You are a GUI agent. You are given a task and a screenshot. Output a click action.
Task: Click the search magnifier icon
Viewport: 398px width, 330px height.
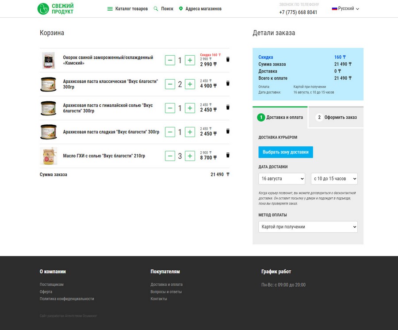click(156, 9)
